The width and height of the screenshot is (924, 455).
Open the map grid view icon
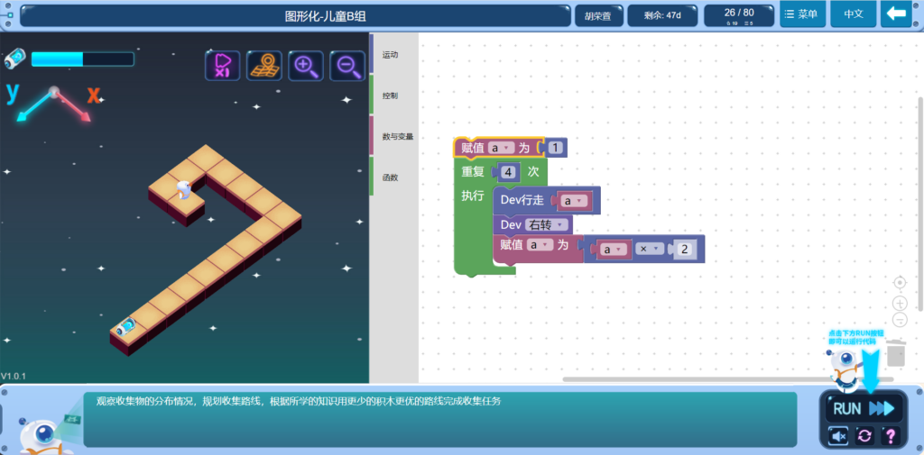tap(263, 65)
